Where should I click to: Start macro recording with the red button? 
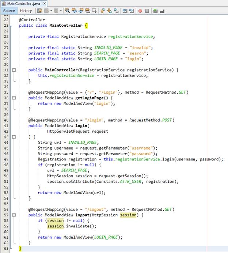(140, 11)
